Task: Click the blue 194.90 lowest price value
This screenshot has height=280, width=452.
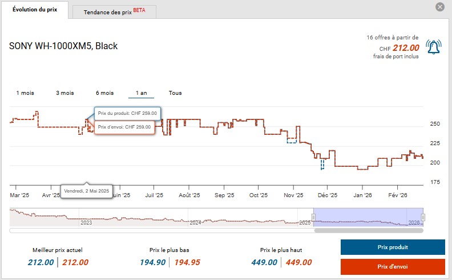Action: 153,262
